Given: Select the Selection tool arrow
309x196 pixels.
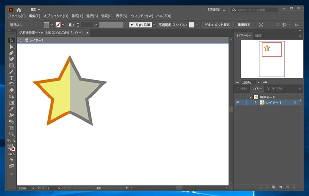Looking at the screenshot, I should point(11,41).
